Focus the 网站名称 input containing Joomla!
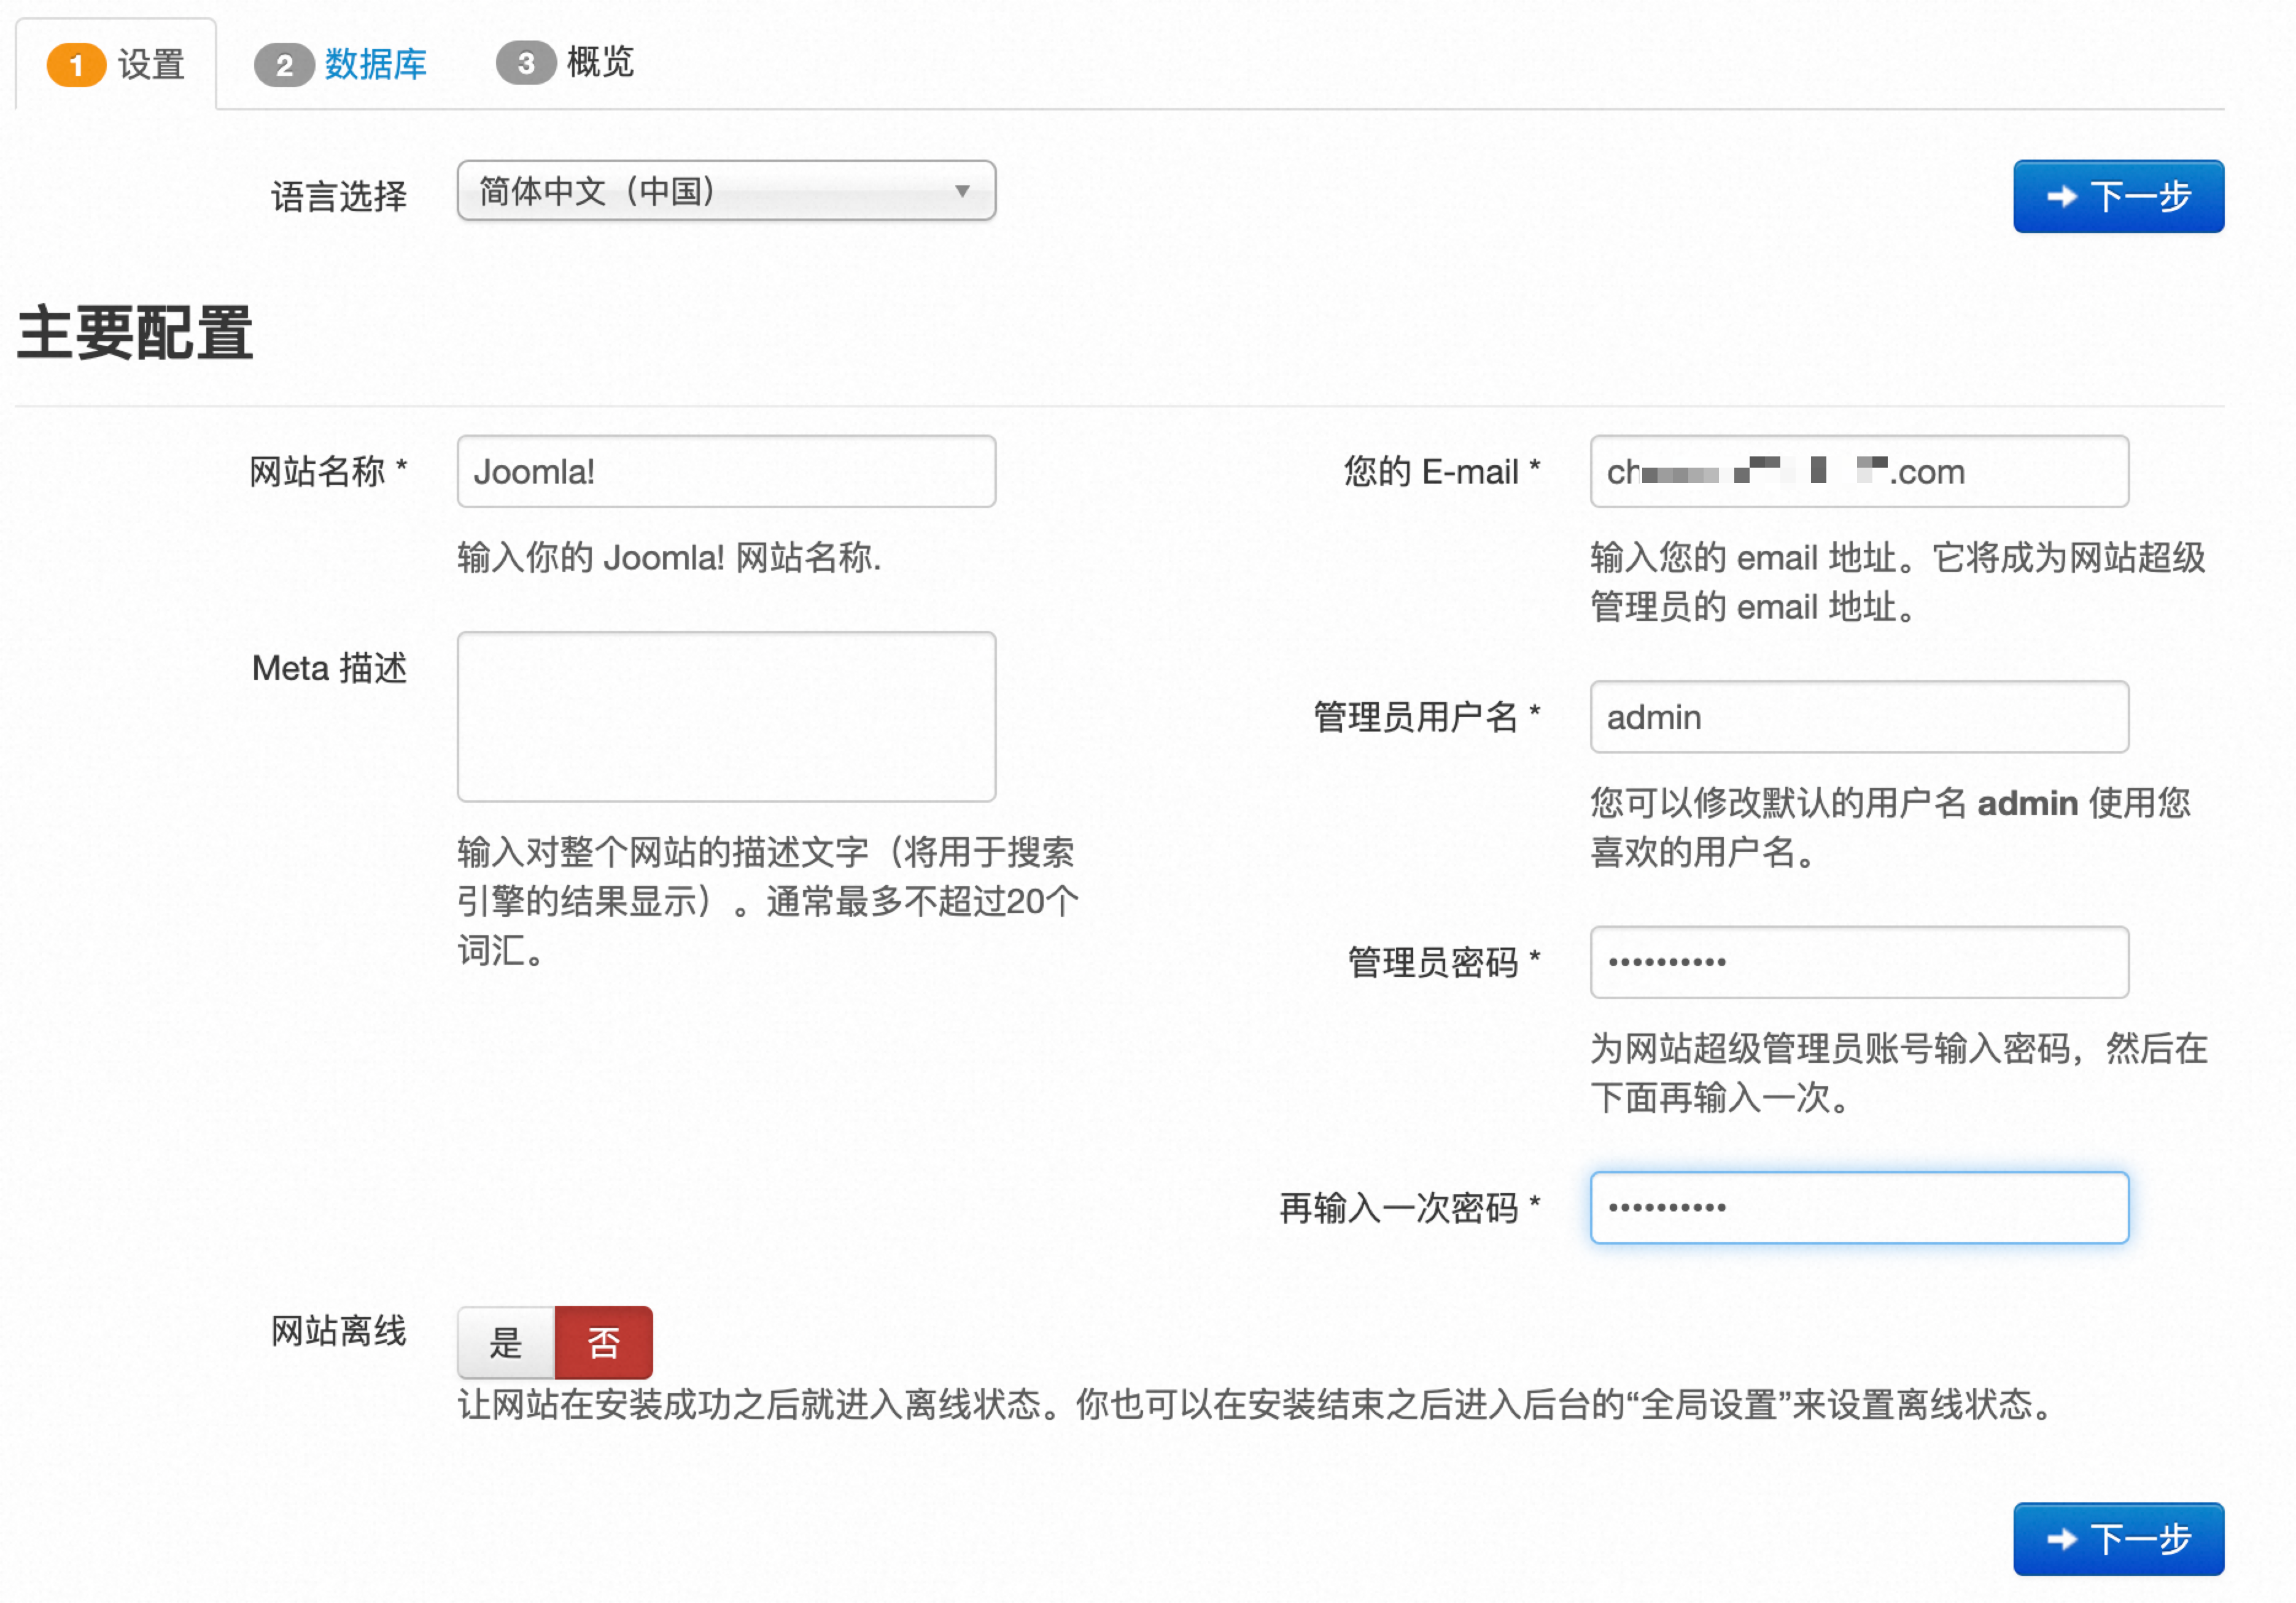The image size is (2296, 1603). click(x=726, y=472)
